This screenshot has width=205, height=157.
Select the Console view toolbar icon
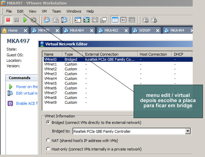click(132, 20)
